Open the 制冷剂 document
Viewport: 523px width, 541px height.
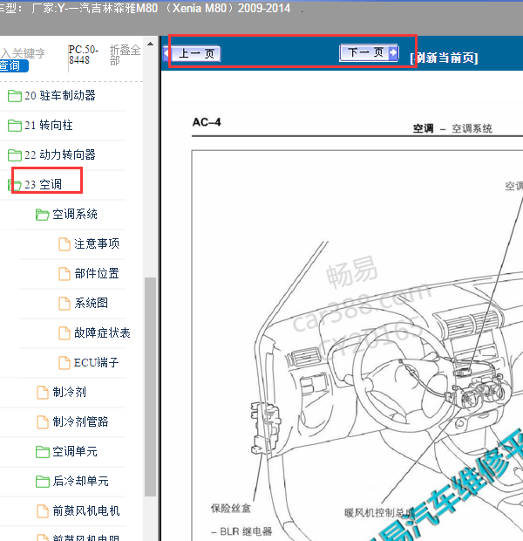(69, 393)
